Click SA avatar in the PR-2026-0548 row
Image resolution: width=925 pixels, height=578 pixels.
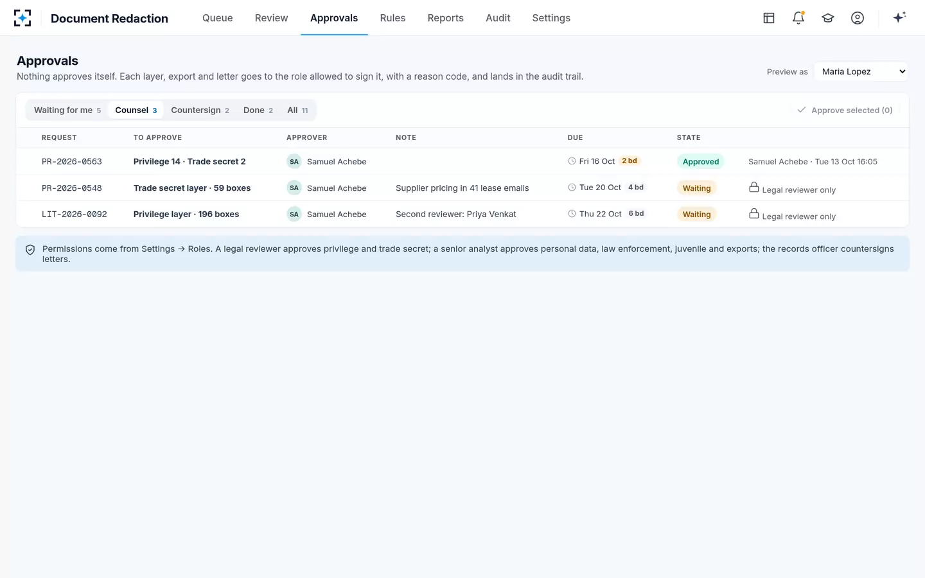(294, 188)
